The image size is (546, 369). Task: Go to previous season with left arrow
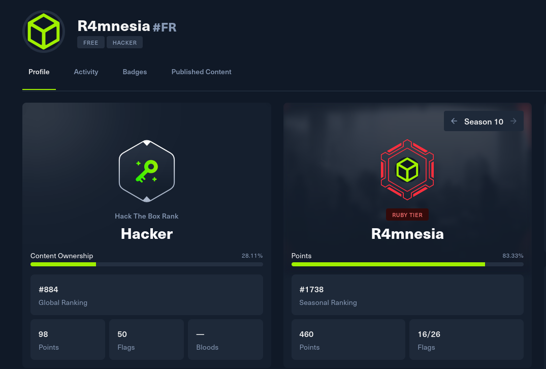click(454, 121)
